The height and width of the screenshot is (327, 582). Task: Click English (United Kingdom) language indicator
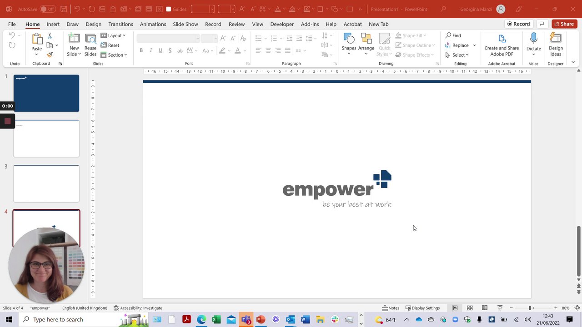tap(85, 308)
